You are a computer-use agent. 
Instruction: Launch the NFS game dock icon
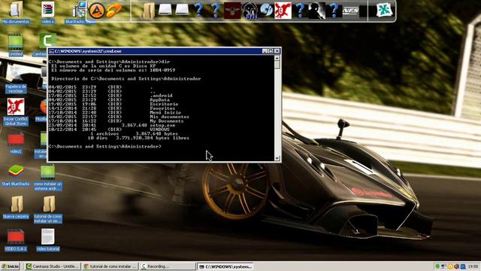[x=350, y=11]
